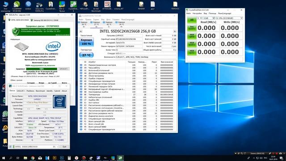The image size is (286, 161).
Task: Launch the SSDlife Pro desktop shortcut
Action: click(39, 6)
